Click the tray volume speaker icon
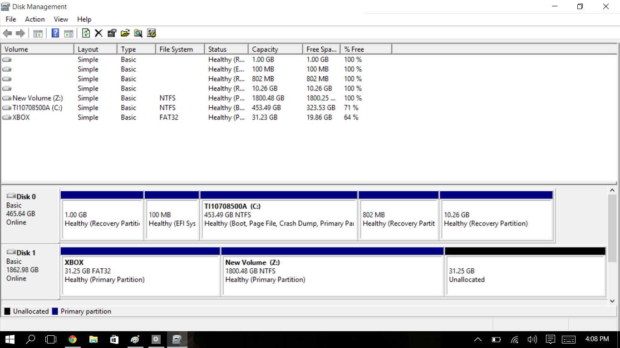Image resolution: width=620 pixels, height=348 pixels. (532, 339)
